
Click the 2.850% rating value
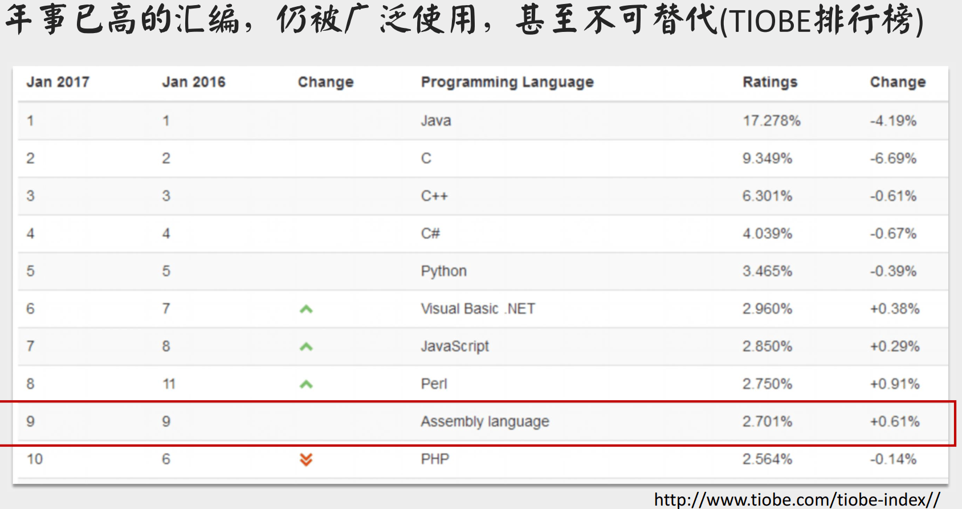[767, 347]
